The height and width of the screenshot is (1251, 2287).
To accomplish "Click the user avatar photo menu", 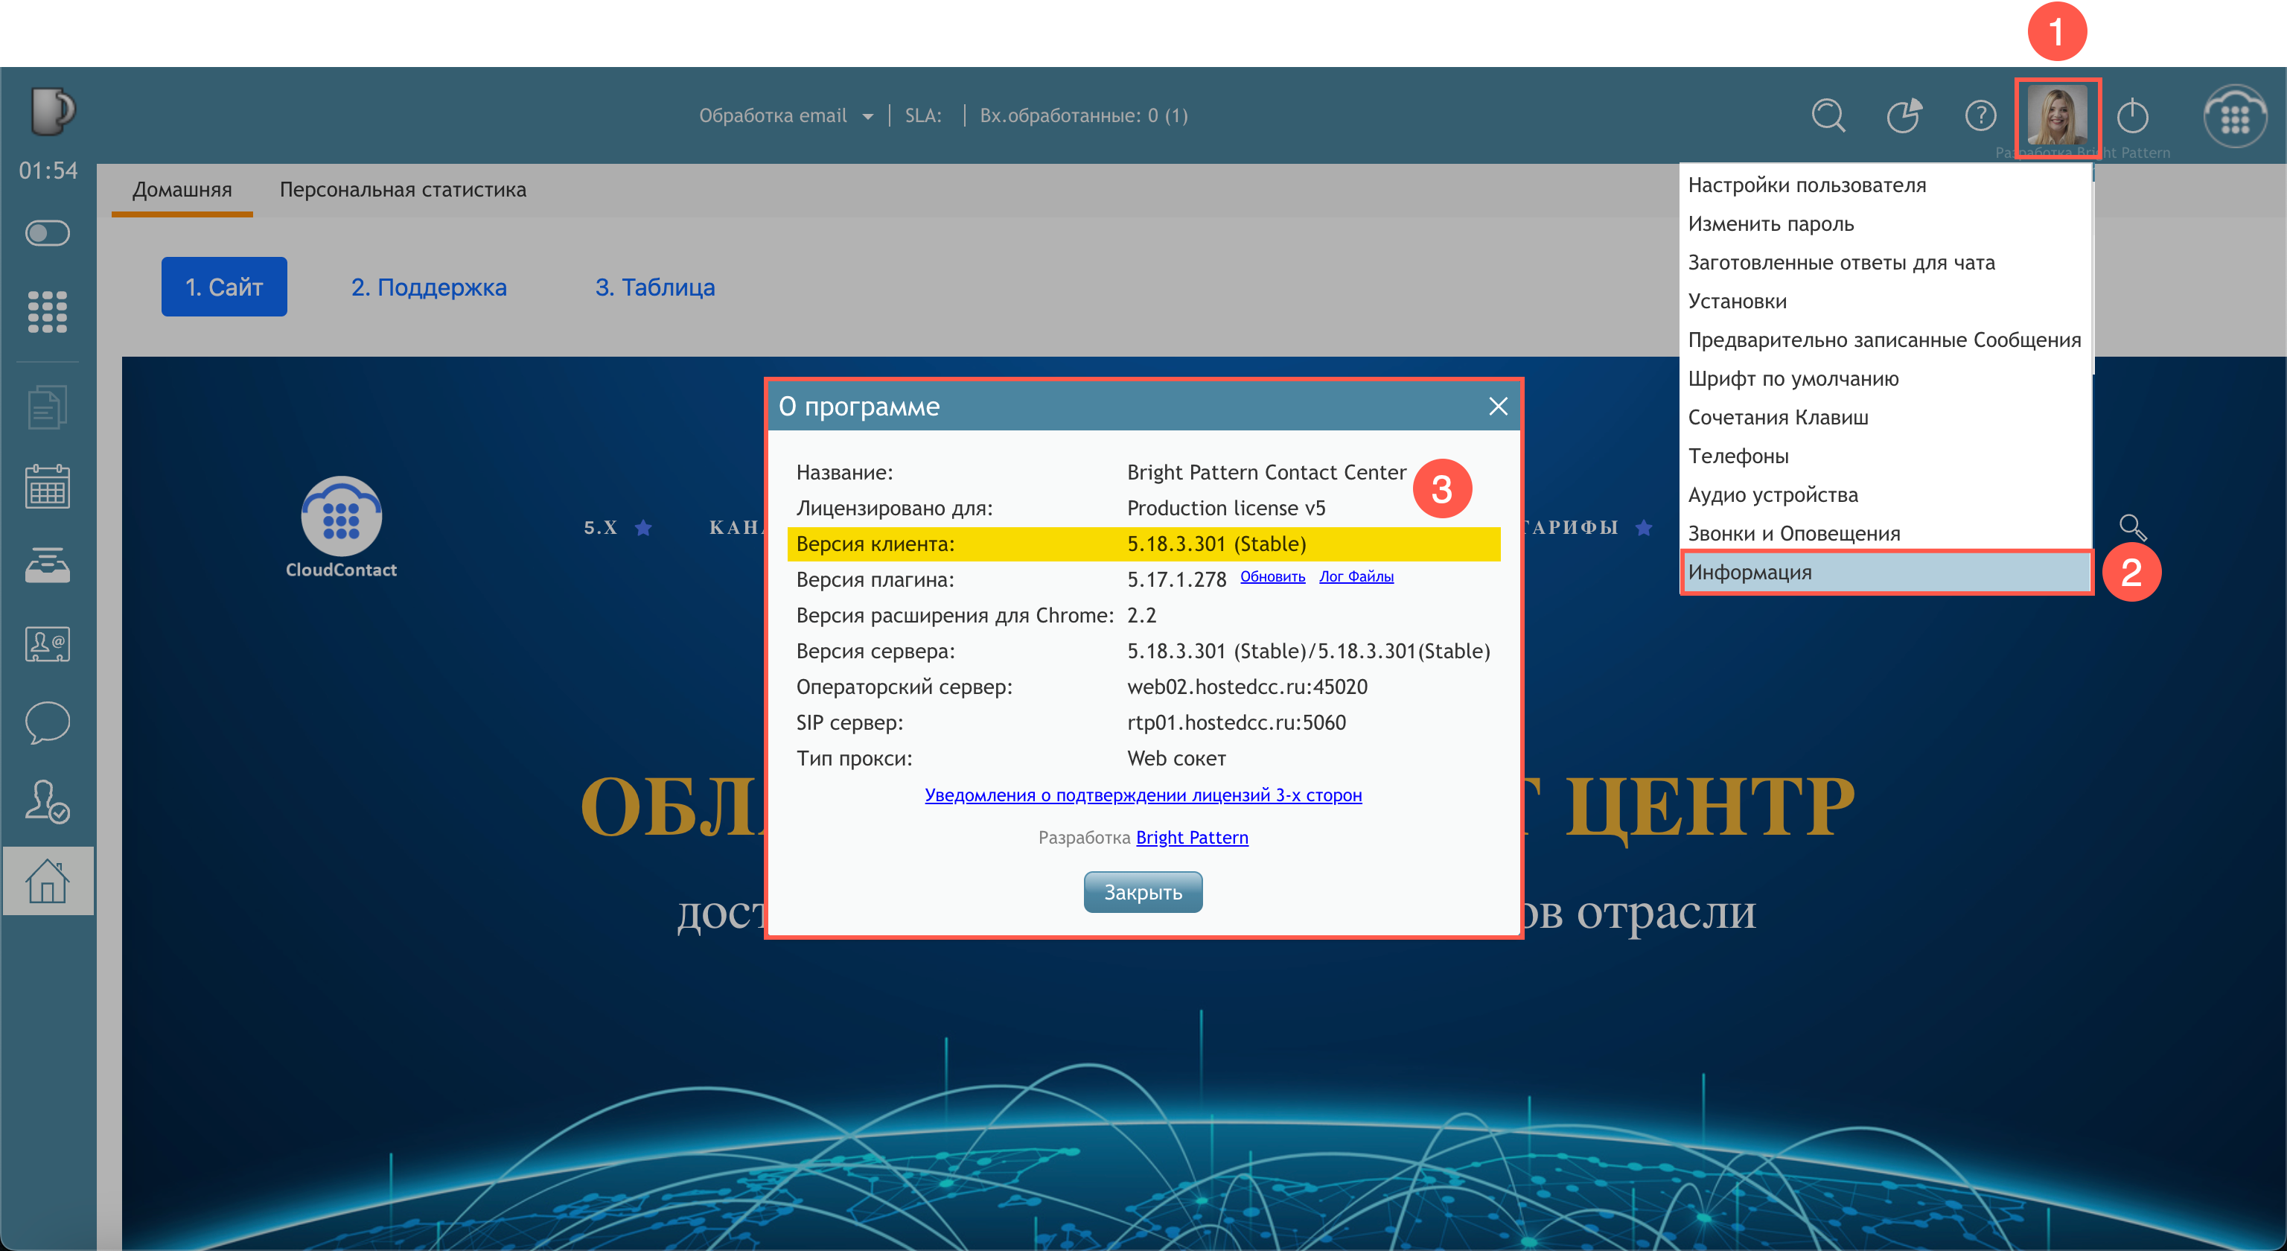I will [x=2057, y=117].
